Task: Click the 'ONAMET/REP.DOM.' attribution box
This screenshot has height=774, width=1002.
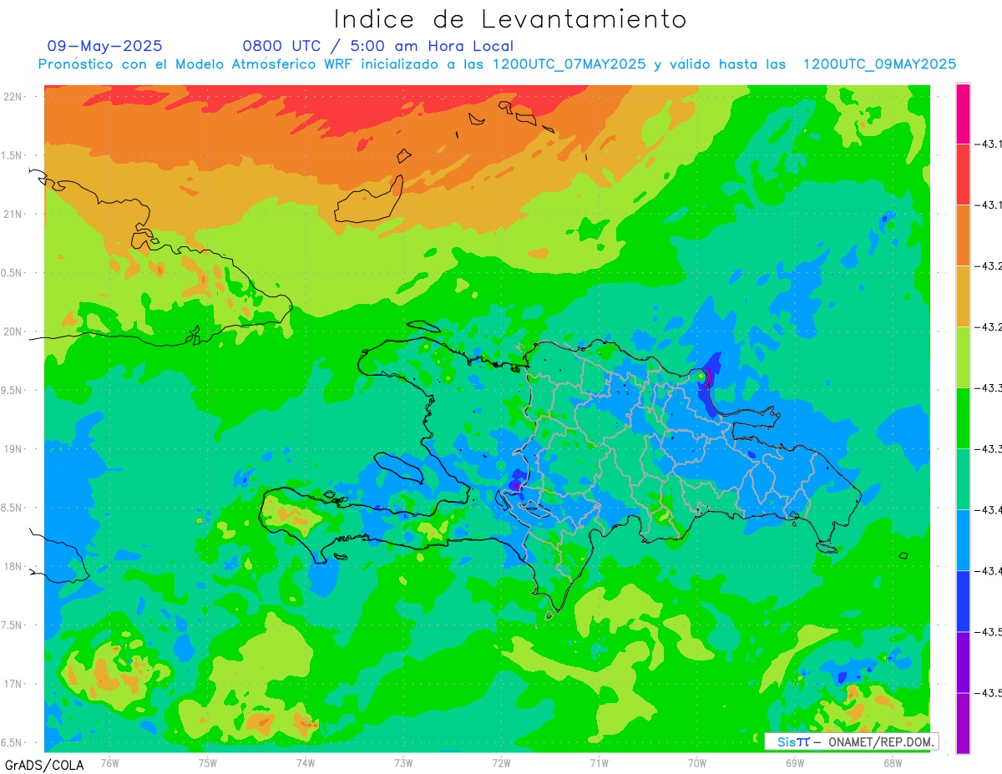Action: (851, 741)
